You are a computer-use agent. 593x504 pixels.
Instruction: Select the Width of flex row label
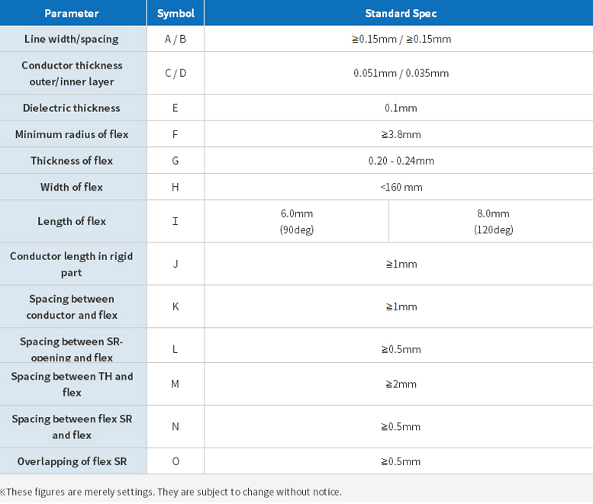73,187
